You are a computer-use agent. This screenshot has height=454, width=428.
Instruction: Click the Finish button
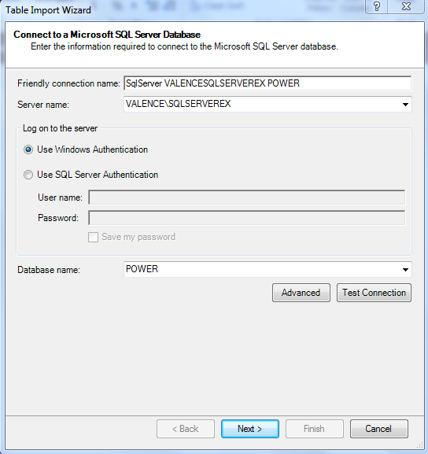pos(315,429)
